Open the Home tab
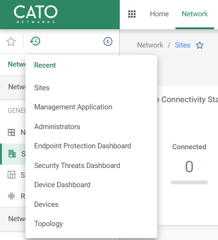Image resolution: width=218 pixels, height=240 pixels. point(159,14)
